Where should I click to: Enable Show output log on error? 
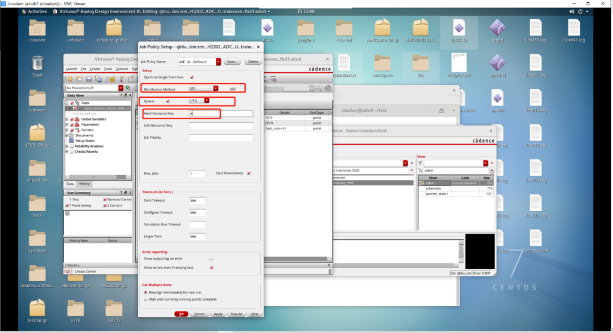[212, 259]
